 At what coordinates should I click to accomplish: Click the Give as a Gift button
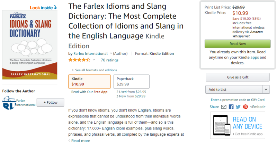238,77
